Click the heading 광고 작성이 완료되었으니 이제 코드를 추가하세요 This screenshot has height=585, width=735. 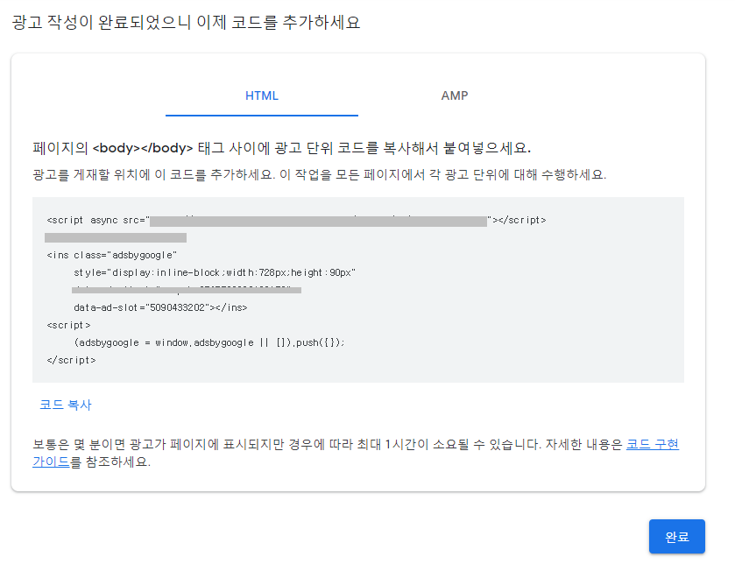186,23
